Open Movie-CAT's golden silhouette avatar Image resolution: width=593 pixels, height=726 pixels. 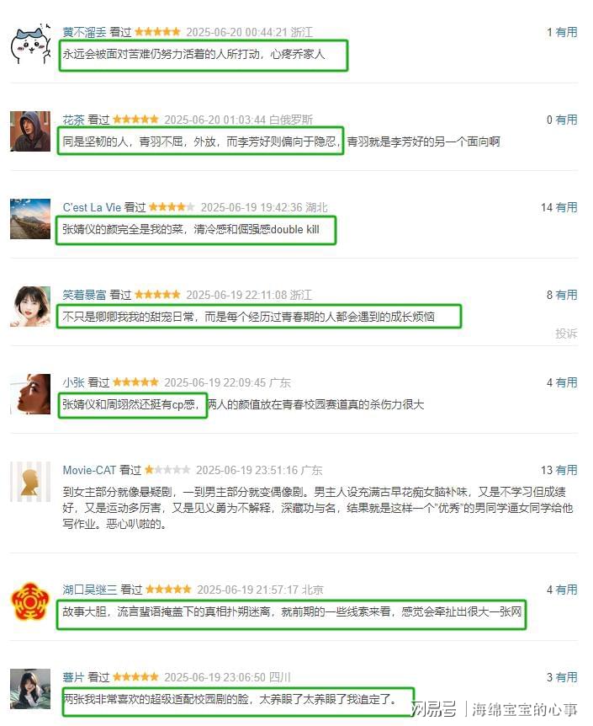pyautogui.click(x=30, y=482)
